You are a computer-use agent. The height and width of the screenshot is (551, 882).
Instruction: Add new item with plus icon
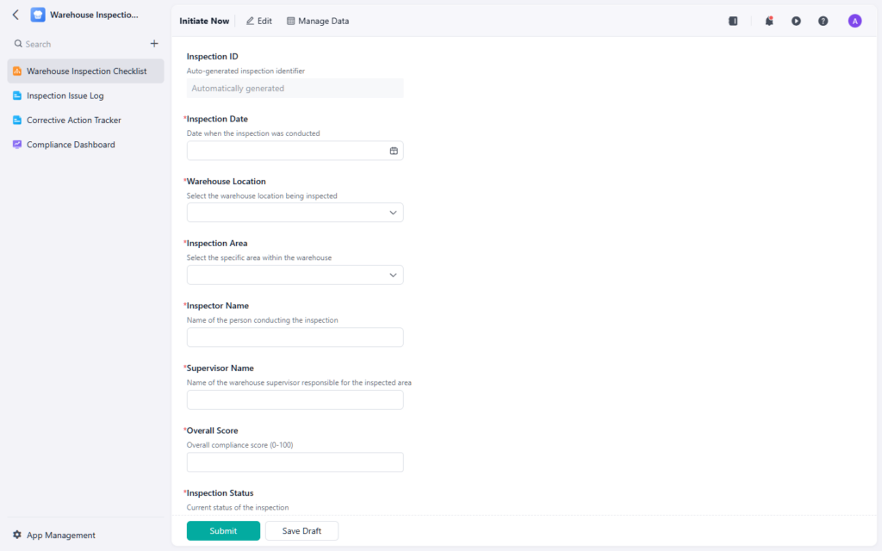[x=154, y=43]
